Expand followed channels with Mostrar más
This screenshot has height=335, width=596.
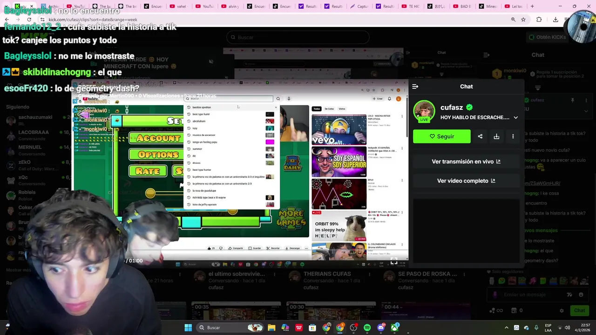click(19, 270)
